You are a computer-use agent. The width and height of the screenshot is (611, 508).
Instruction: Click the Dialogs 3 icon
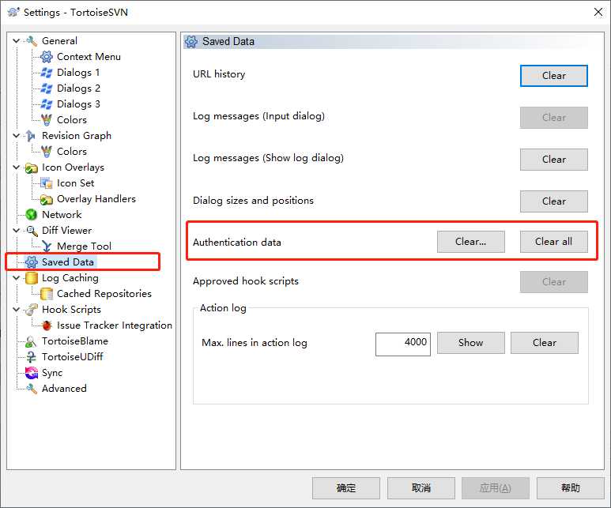point(47,104)
